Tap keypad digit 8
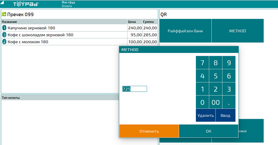 (216, 63)
